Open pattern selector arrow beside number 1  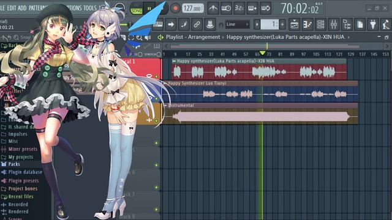(257, 24)
